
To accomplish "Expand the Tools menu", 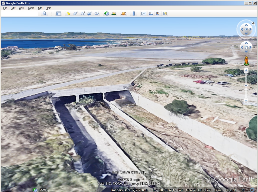I will coord(31,8).
